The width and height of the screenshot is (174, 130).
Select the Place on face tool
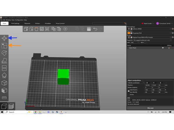[4, 61]
